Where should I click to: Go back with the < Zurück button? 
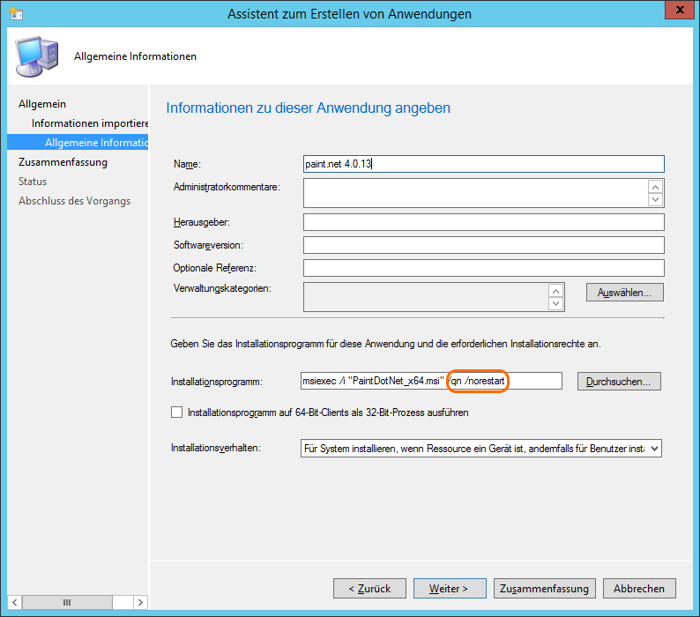tap(369, 588)
